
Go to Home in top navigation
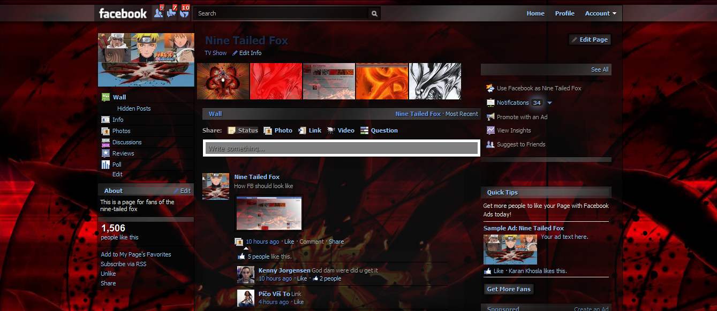[x=535, y=13]
